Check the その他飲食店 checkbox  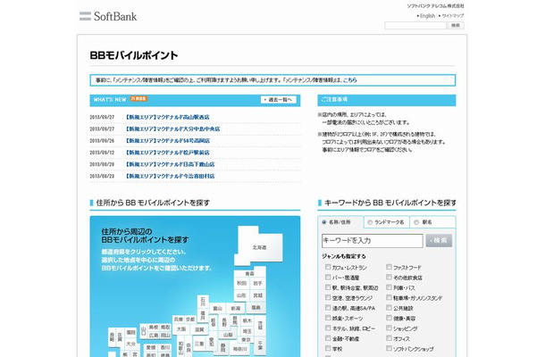[x=389, y=278]
